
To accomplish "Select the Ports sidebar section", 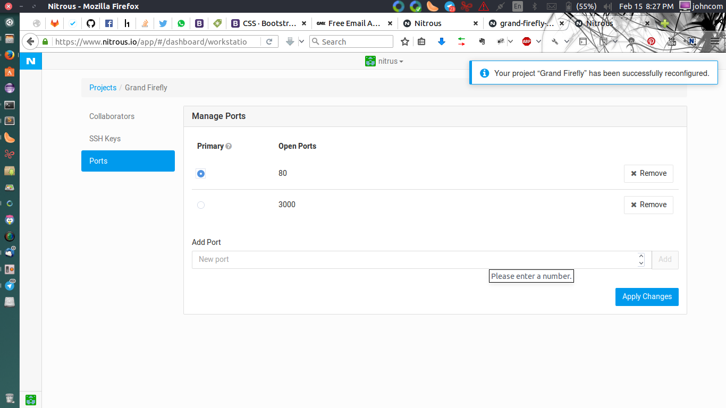I will 128,161.
